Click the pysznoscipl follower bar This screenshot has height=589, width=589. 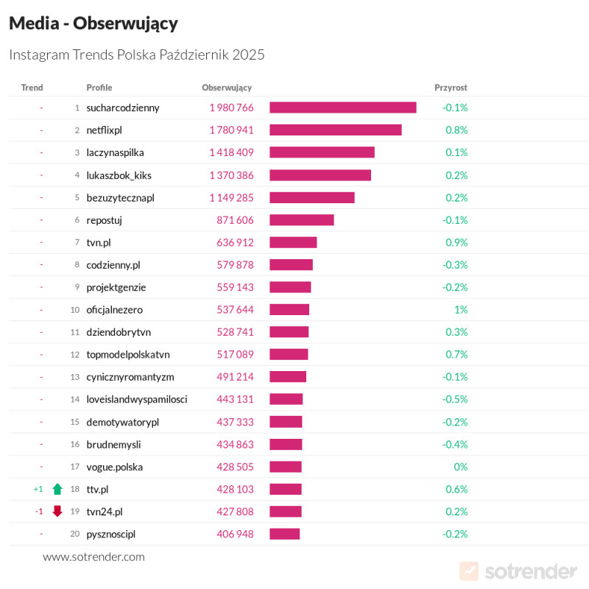click(284, 534)
